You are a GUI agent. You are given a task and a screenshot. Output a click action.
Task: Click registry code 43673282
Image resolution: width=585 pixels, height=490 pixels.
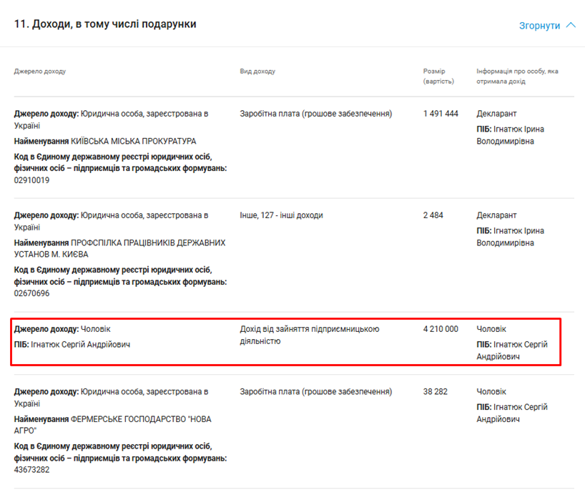pos(31,470)
